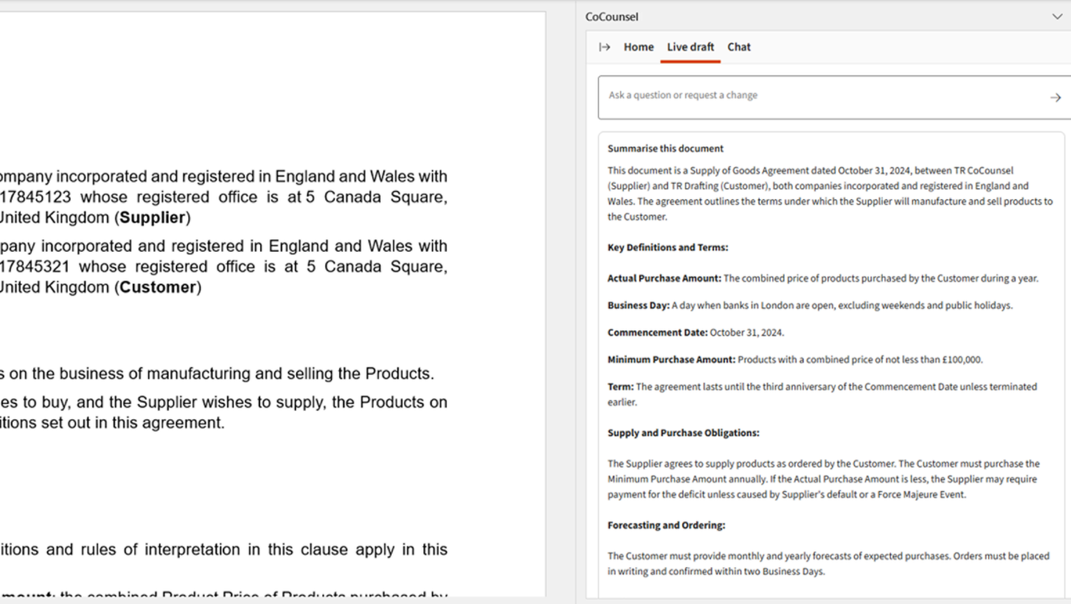Image resolution: width=1071 pixels, height=604 pixels.
Task: Submit the request using the send arrow icon
Action: pos(1055,98)
